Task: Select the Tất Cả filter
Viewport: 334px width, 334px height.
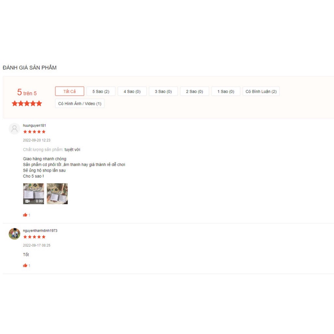Action: (70, 91)
